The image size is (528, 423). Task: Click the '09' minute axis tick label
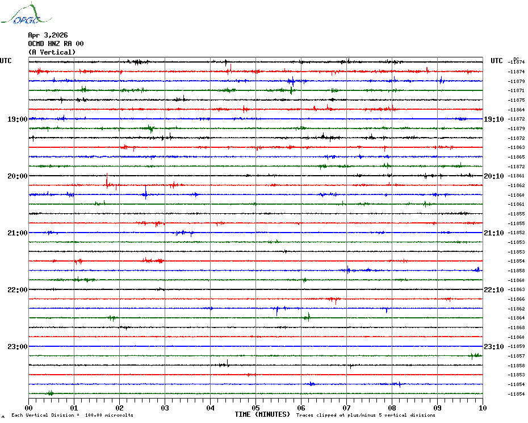[437, 408]
